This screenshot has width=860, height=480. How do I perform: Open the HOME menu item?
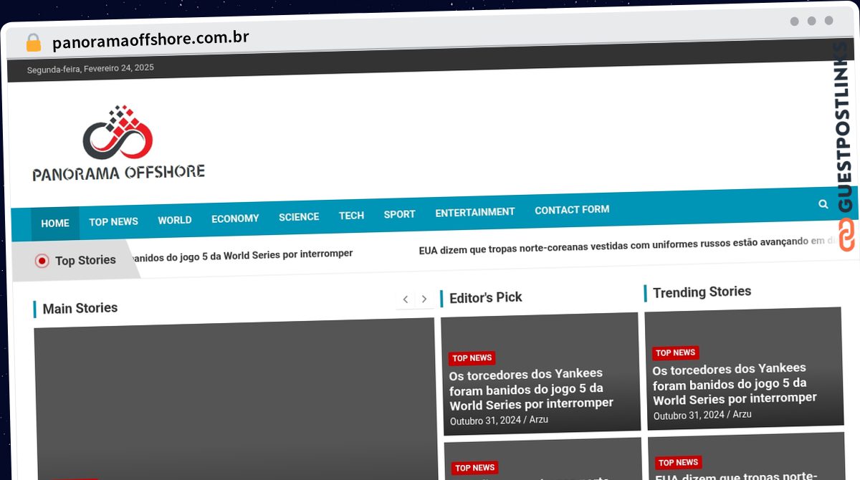pos(55,224)
